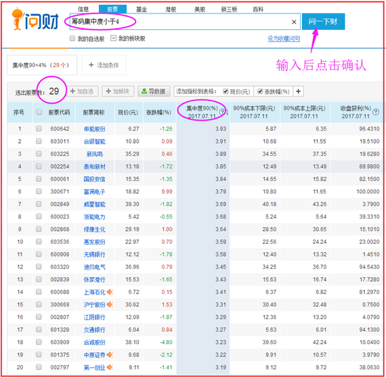The image size is (386, 378).
Task: Click the 3.93 concentration value for 申能股份
Action: pyautogui.click(x=221, y=129)
